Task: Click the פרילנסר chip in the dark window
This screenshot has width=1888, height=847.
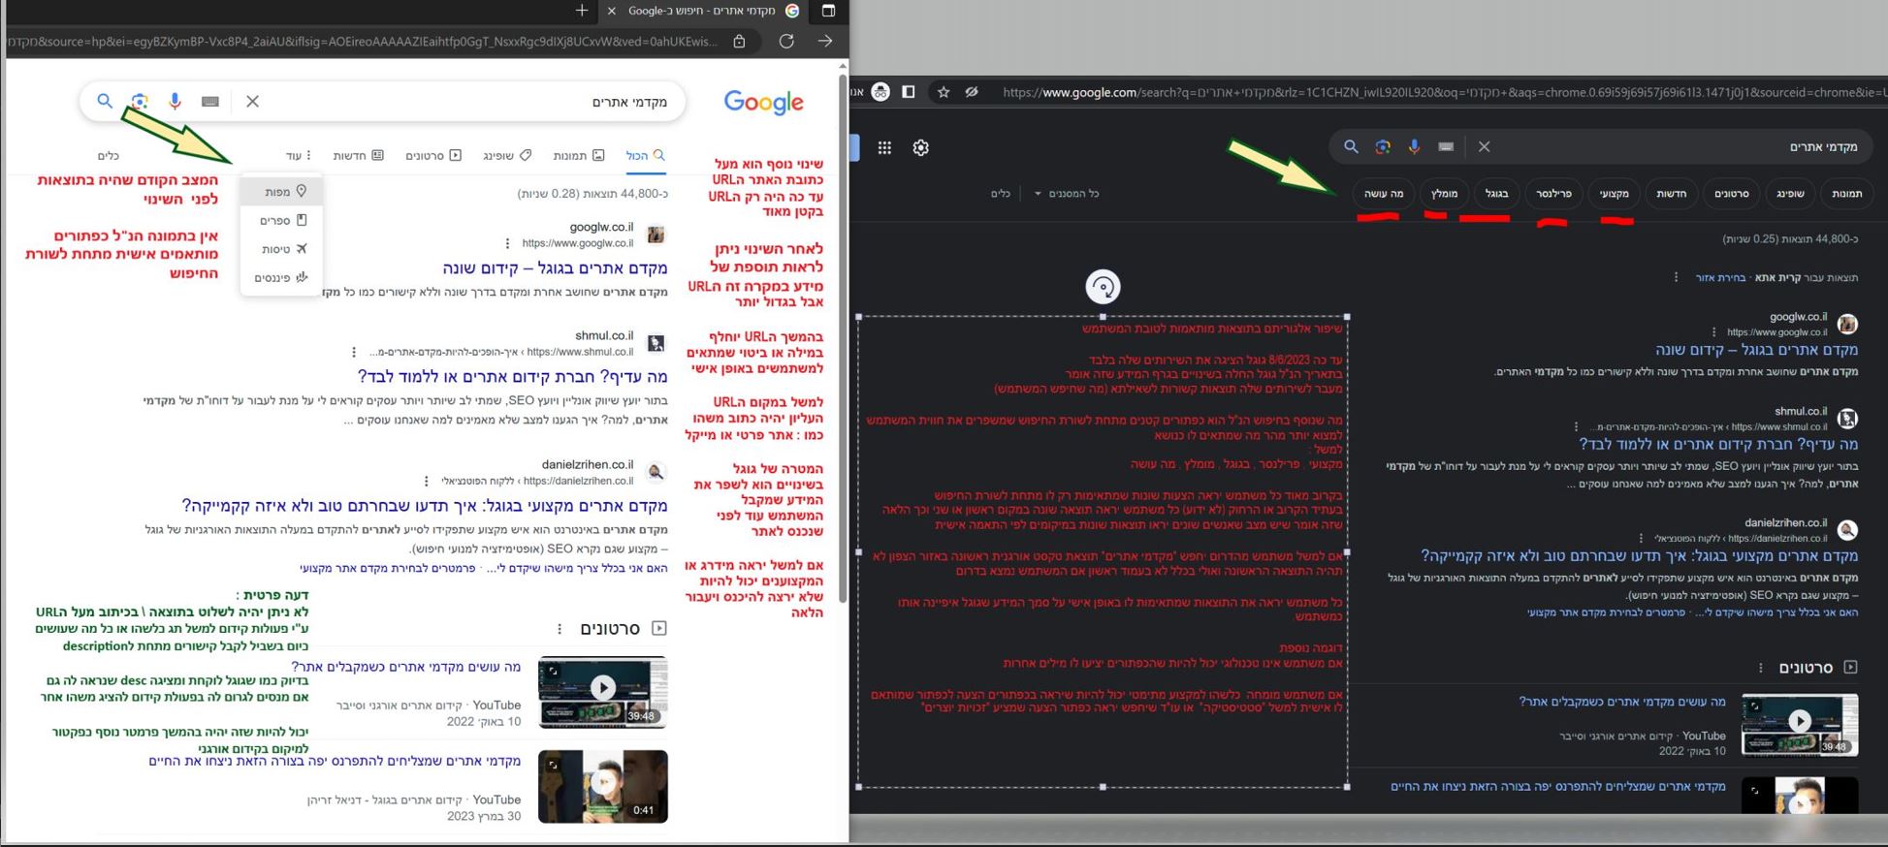Action: (1553, 194)
